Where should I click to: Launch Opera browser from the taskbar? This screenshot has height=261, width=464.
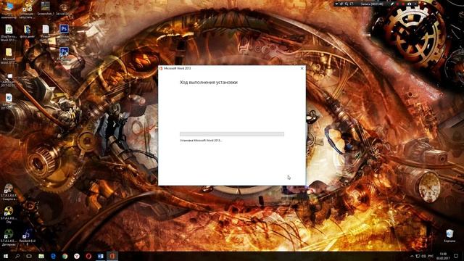coord(88,256)
